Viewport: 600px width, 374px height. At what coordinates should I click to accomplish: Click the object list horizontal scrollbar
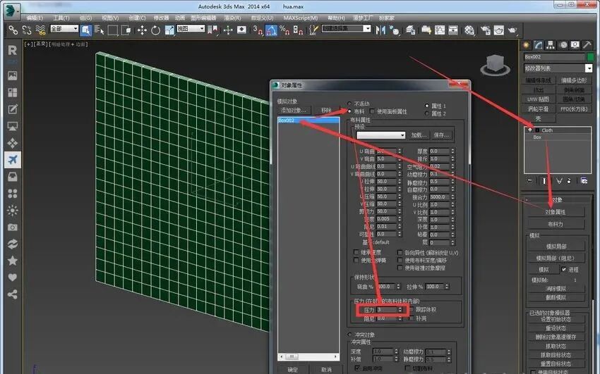tap(308, 356)
